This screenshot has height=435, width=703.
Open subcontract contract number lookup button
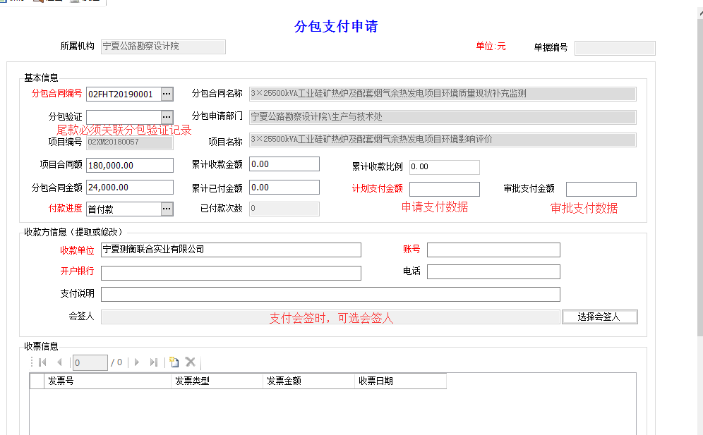(167, 94)
